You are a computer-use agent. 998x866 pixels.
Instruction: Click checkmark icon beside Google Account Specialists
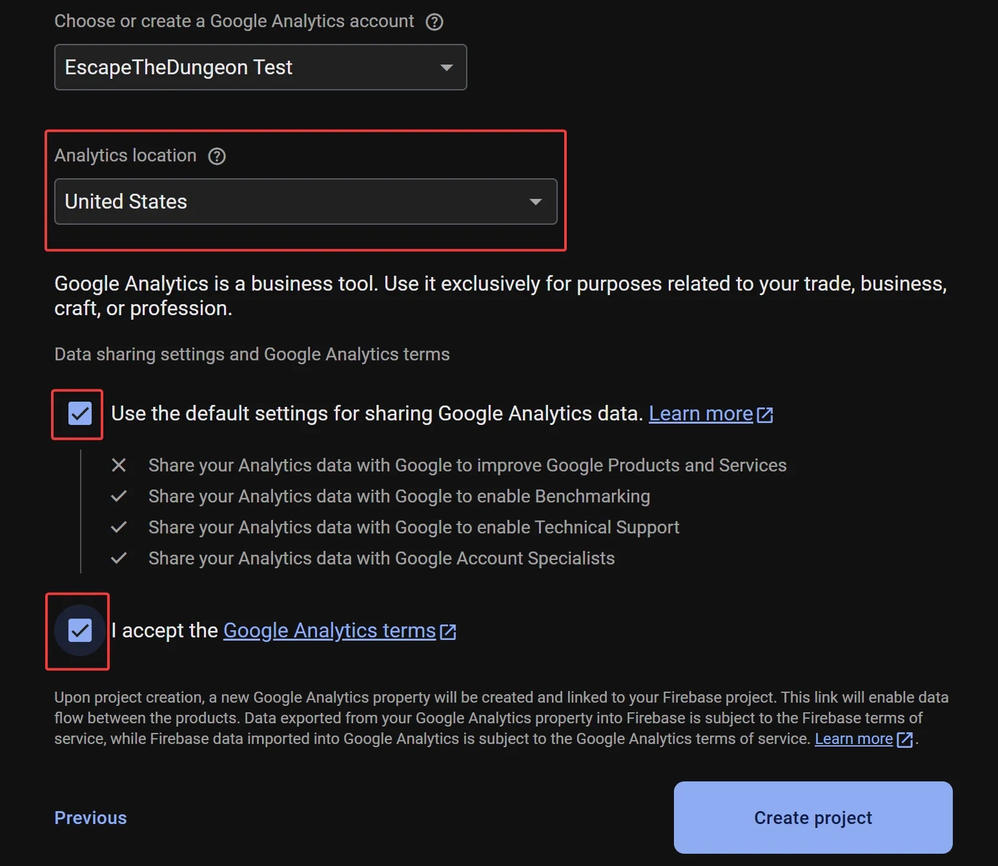click(x=119, y=558)
